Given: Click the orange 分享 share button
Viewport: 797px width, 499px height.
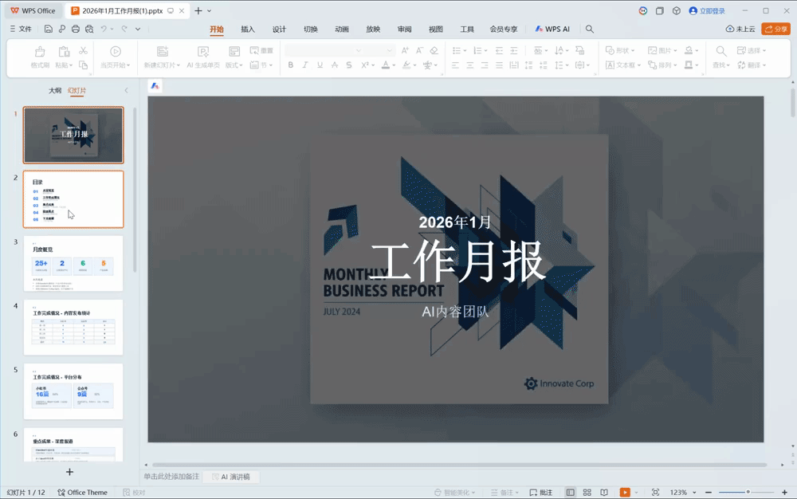Looking at the screenshot, I should (x=775, y=29).
